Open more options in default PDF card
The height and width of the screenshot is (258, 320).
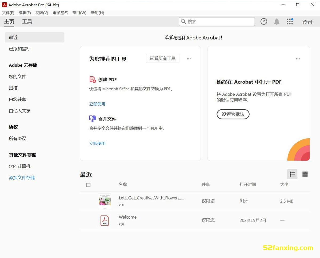298,59
